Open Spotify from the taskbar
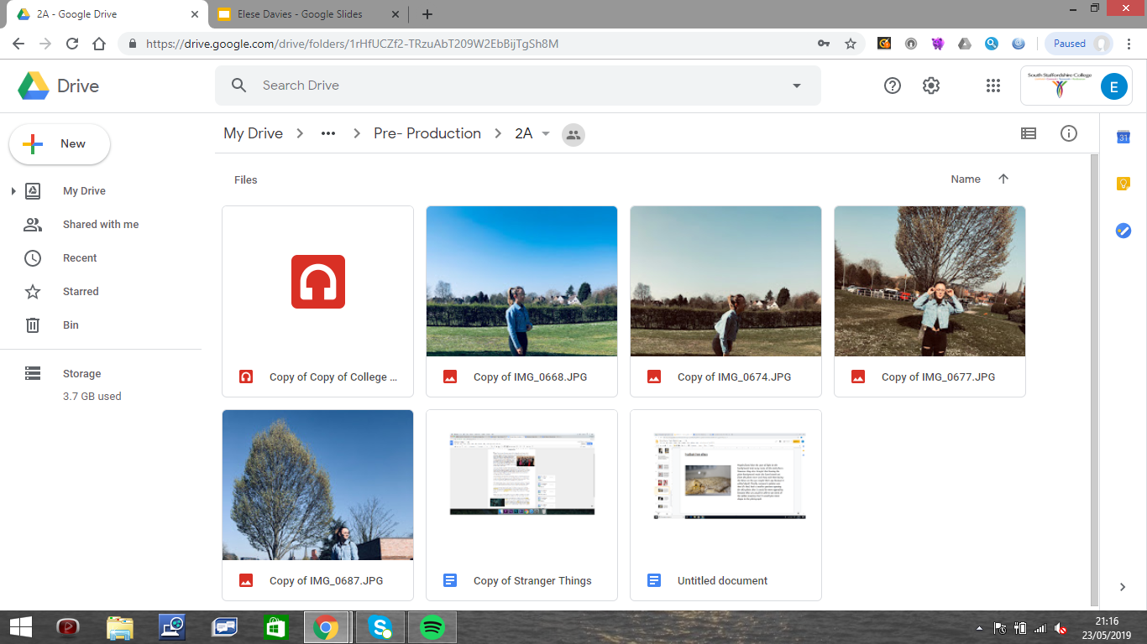This screenshot has width=1147, height=644. 432,627
